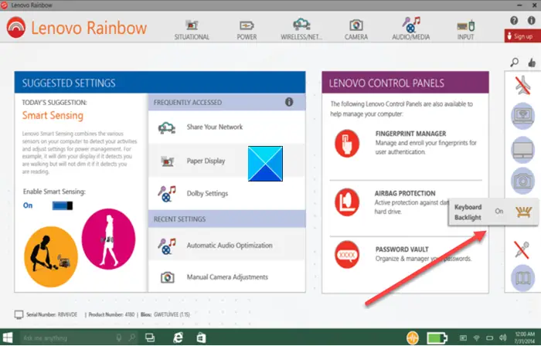541x346 pixels.
Task: Open Paper Display setting
Action: [226, 161]
